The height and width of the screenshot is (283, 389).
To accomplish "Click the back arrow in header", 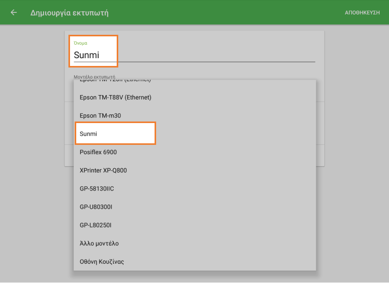I will click(x=14, y=12).
